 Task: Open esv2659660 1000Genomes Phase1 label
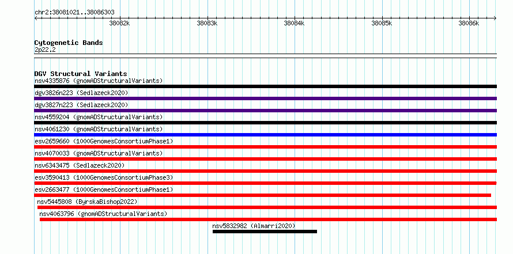coord(104,141)
